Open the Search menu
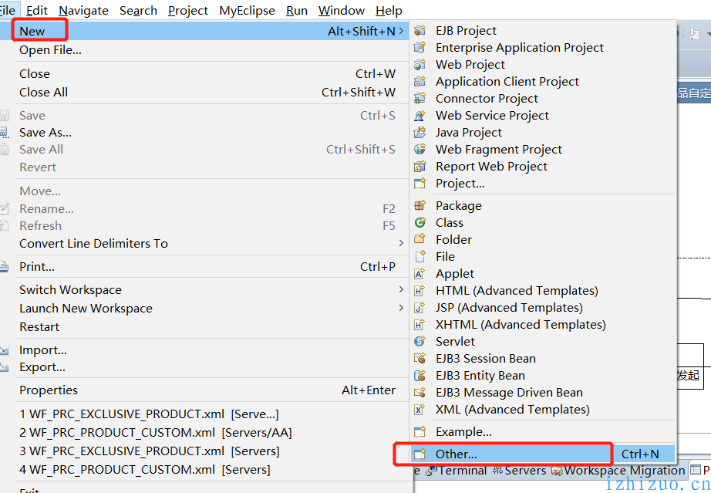Viewport: 711px width, 493px height. (138, 11)
